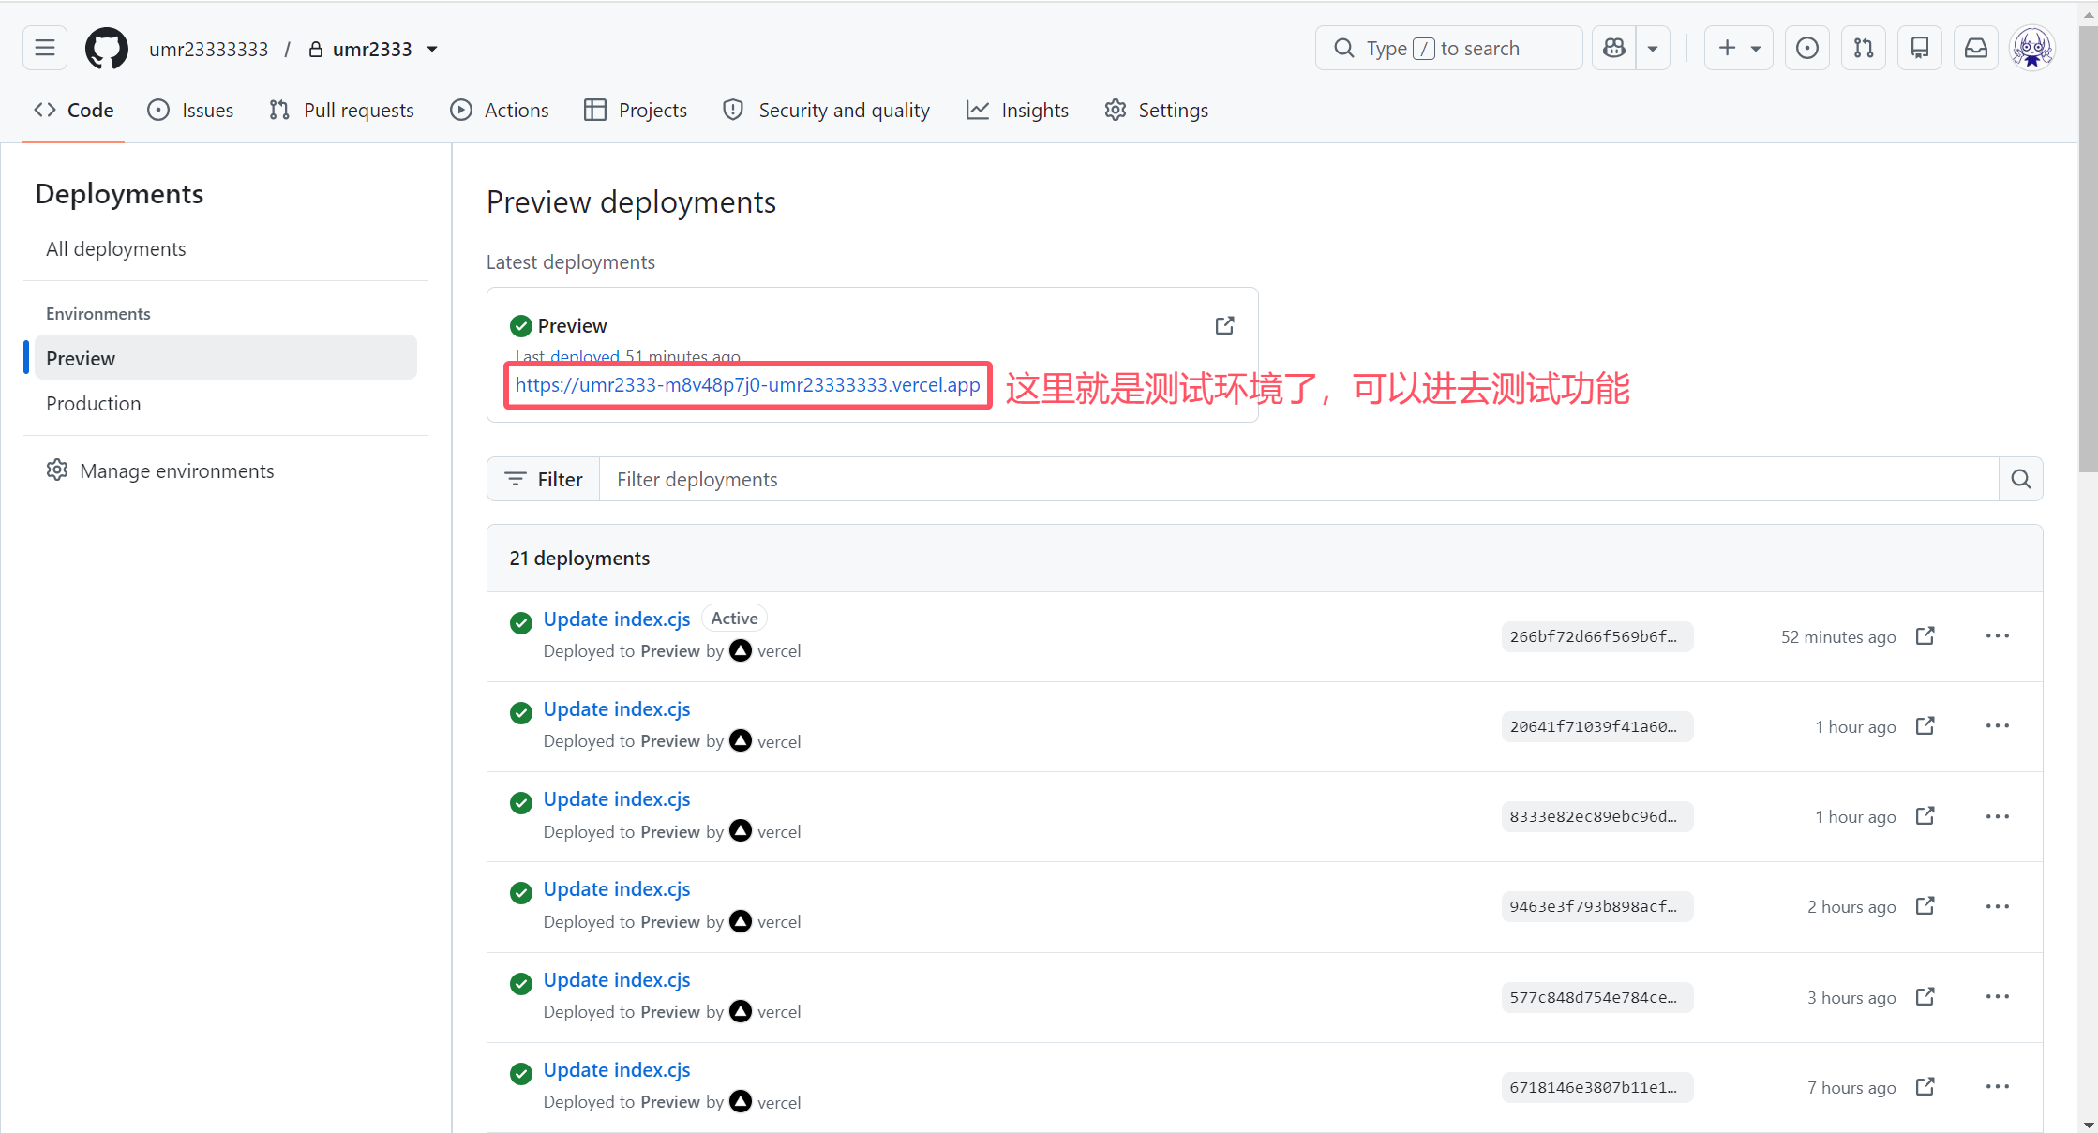
Task: Select All deployments in sidebar
Action: point(116,248)
